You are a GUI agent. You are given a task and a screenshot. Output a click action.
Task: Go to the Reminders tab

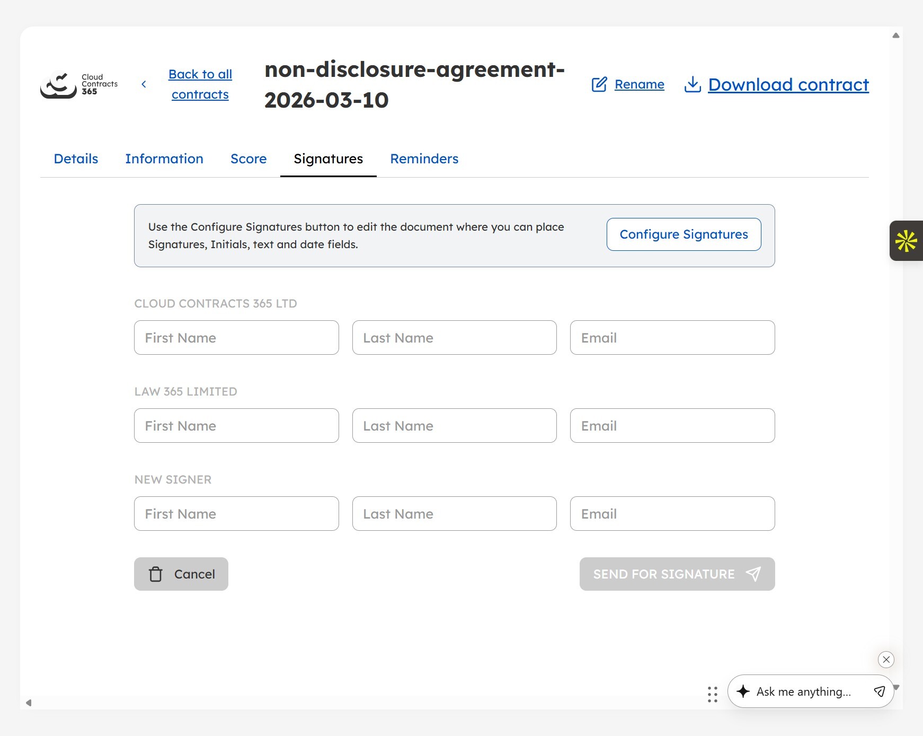(x=424, y=159)
